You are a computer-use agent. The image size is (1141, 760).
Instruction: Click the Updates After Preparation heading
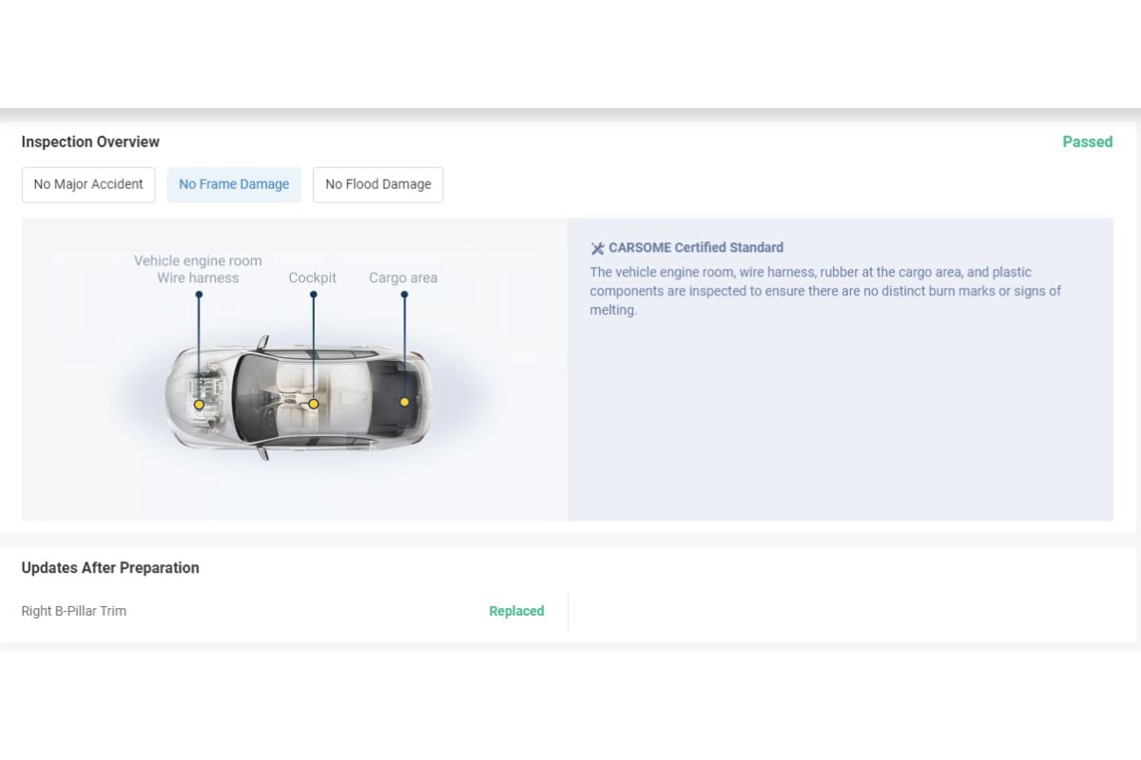click(110, 567)
